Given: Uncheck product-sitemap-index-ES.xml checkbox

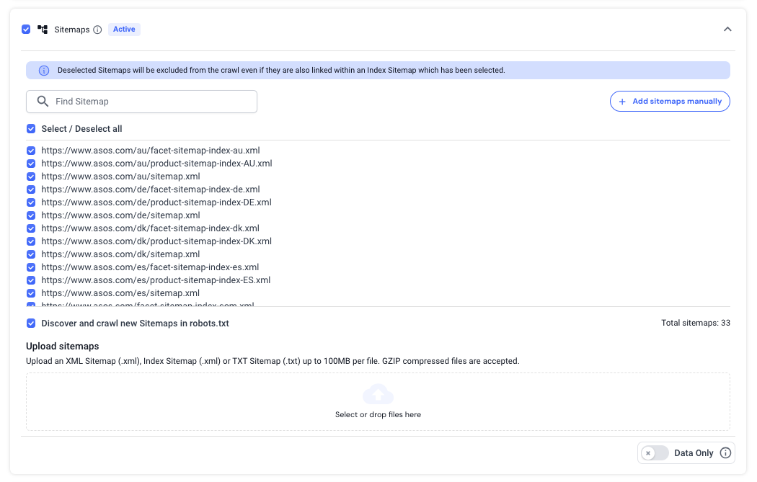Looking at the screenshot, I should coord(31,280).
